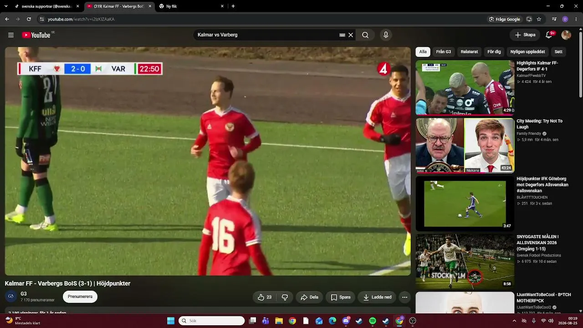The width and height of the screenshot is (583, 328).
Task: Open the IJustWantToBeCool video title
Action: tap(543, 297)
